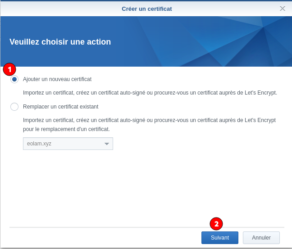The height and width of the screenshot is (249, 292).
Task: Click the red step 1 badge
Action: (9, 69)
